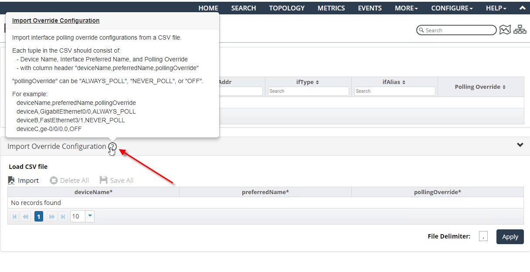Collapse the top navigation bar arrow
The width and height of the screenshot is (530, 272).
click(522, 8)
